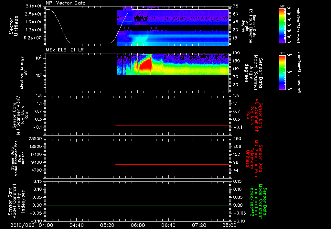
Task: Click the '23500' scanner position axis value
Action: click(x=35, y=139)
